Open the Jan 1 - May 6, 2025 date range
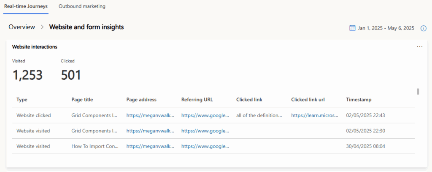 (x=386, y=28)
